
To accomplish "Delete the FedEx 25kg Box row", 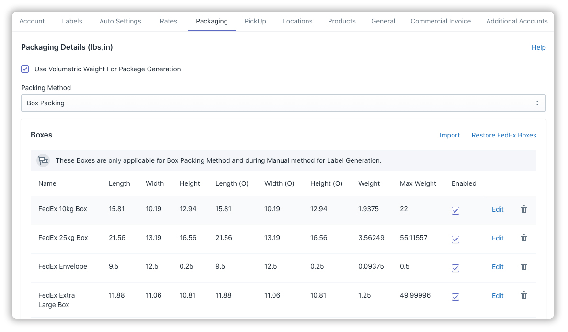I will [x=524, y=238].
